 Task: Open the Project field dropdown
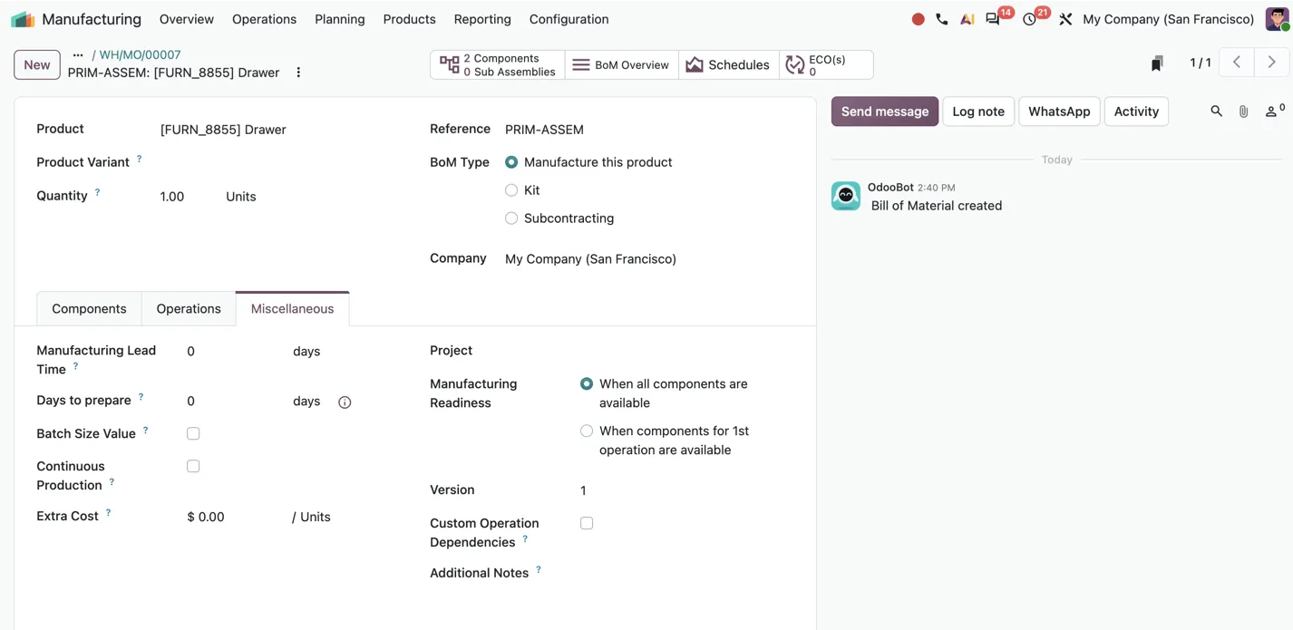click(x=686, y=351)
